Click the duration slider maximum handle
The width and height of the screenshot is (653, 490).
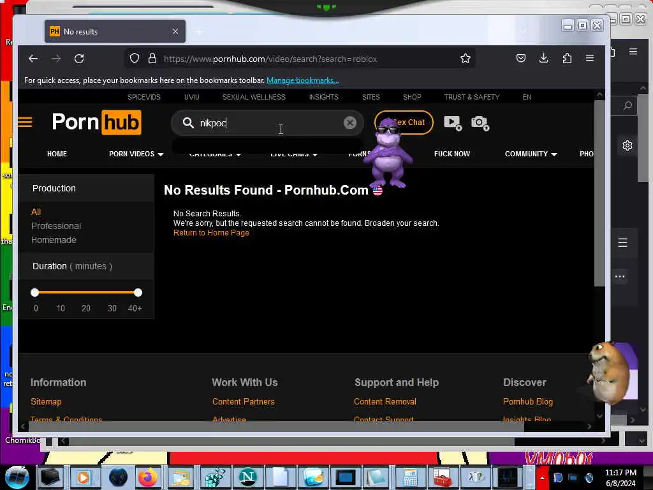138,292
